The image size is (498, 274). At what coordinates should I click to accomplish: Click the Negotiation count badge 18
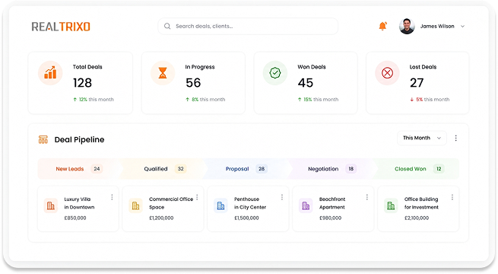click(351, 169)
